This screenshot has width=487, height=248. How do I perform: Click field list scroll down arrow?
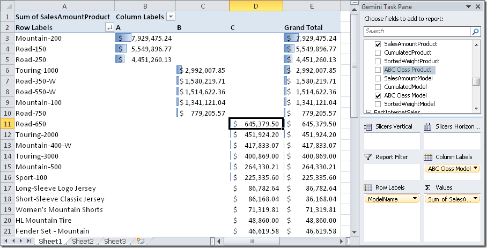point(476,109)
